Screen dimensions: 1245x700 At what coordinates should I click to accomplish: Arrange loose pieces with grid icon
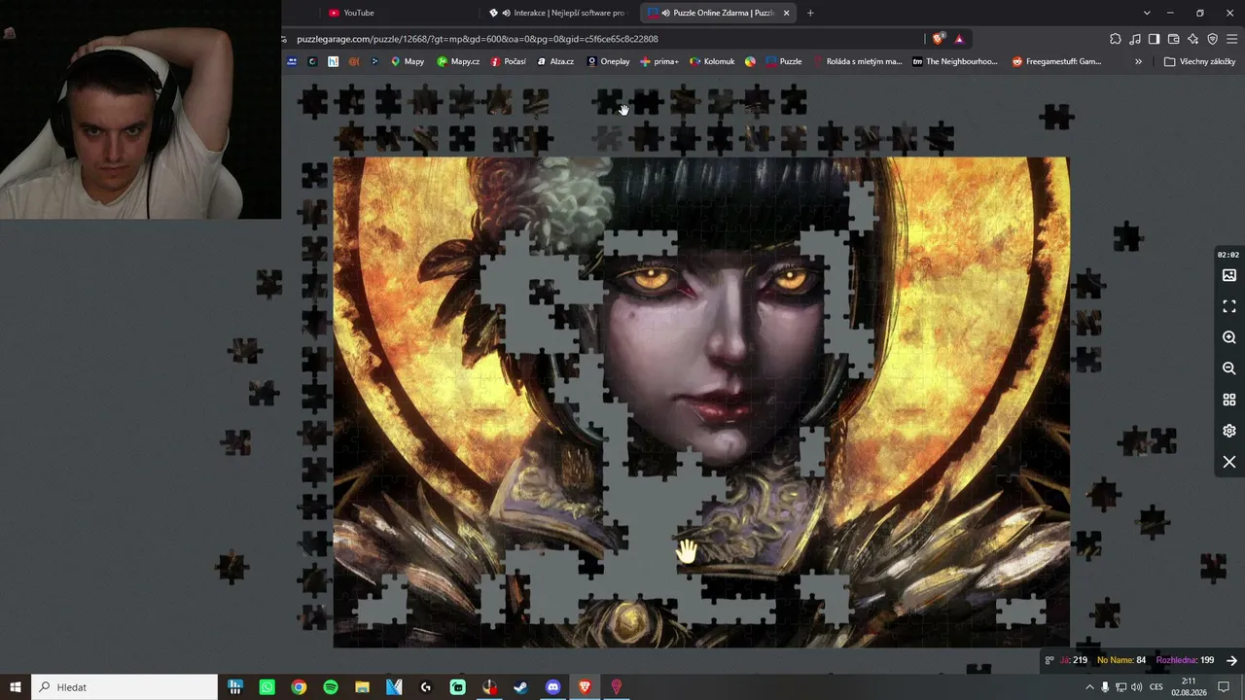point(1229,400)
